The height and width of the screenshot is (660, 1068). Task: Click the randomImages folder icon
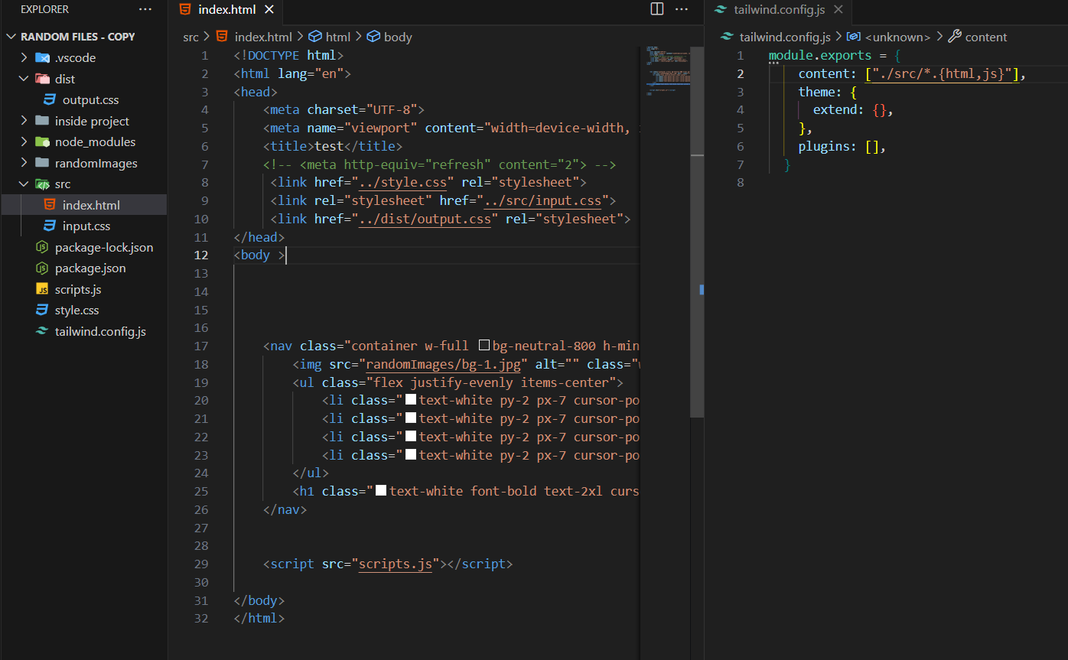pyautogui.click(x=43, y=163)
